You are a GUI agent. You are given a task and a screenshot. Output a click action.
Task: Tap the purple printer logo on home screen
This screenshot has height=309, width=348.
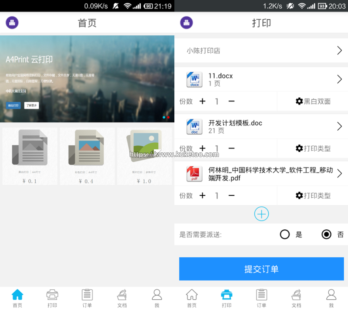[12, 22]
